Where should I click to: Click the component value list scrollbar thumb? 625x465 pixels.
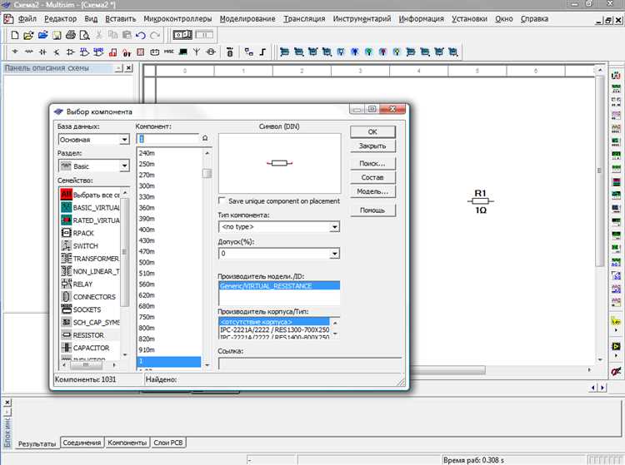pos(207,173)
